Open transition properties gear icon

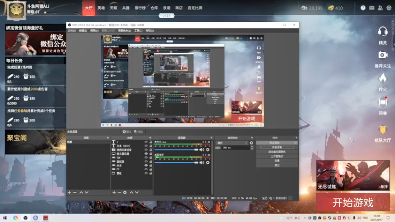point(251,143)
